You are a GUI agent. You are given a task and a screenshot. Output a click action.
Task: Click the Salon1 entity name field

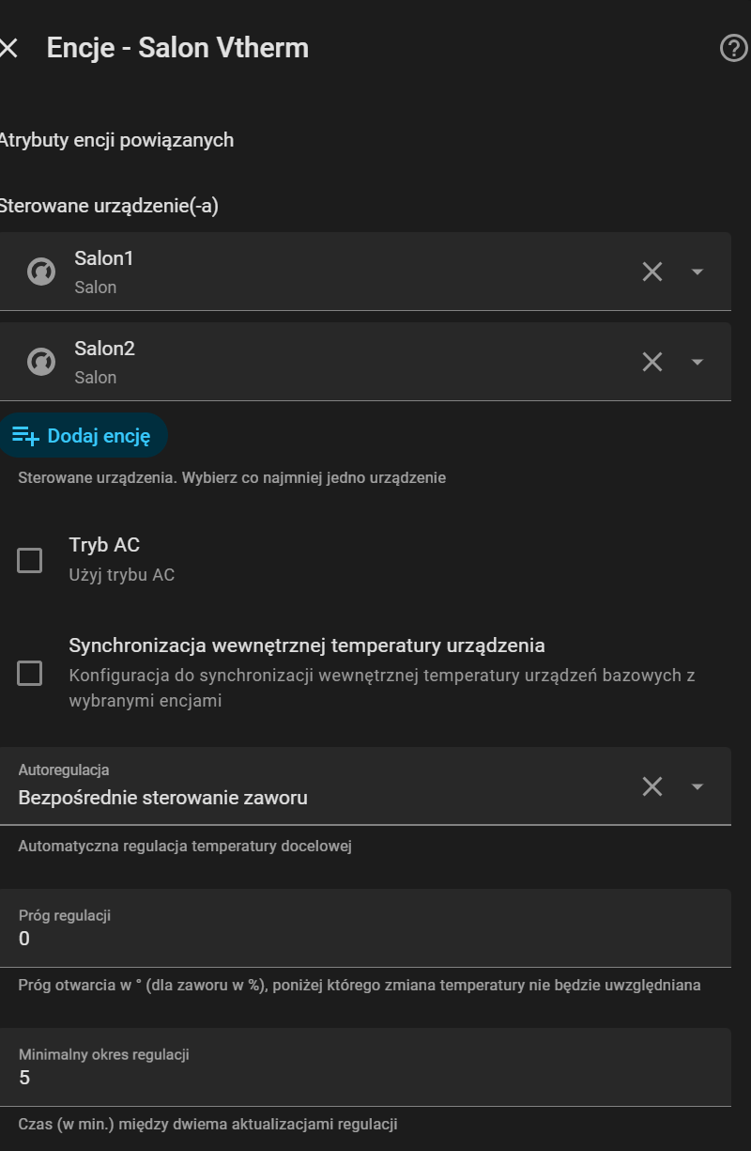coord(329,272)
